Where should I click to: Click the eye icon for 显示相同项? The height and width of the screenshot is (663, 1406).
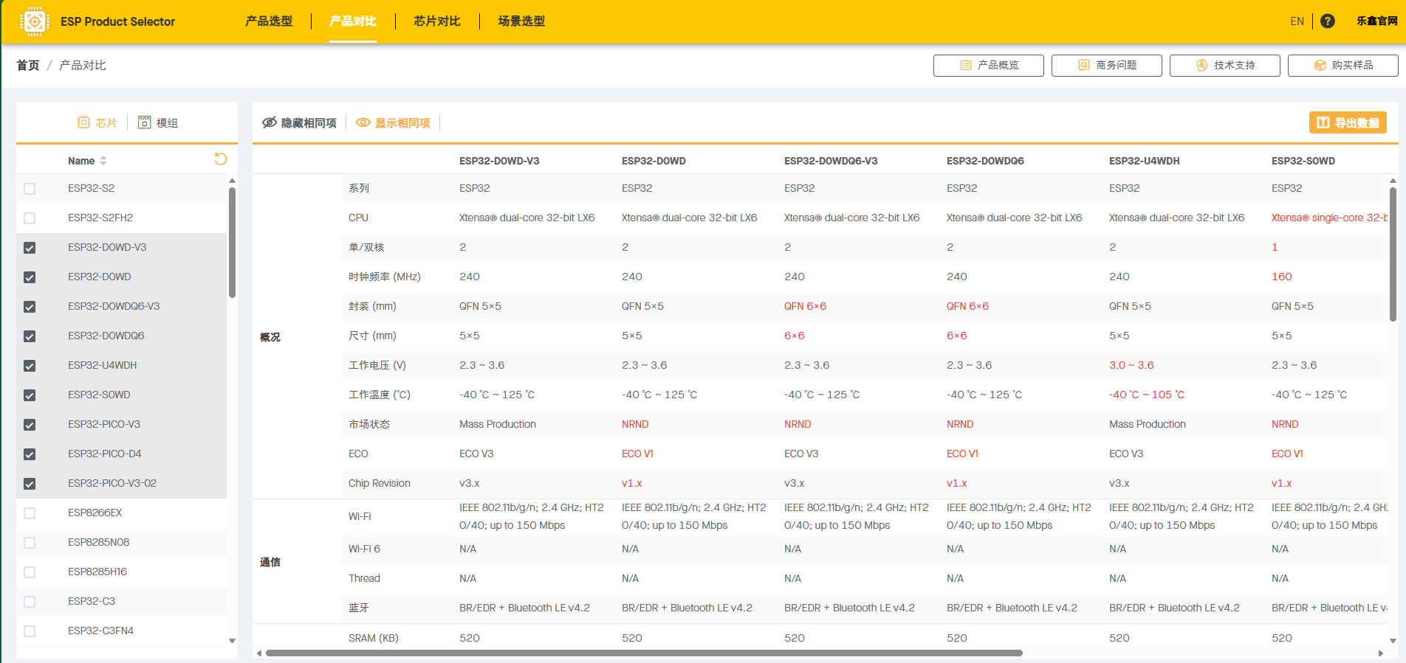click(363, 122)
